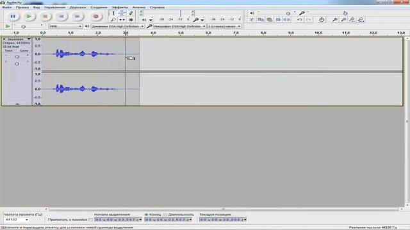410x230 pixels.
Task: Skip to start of the project
Action: coord(61,17)
